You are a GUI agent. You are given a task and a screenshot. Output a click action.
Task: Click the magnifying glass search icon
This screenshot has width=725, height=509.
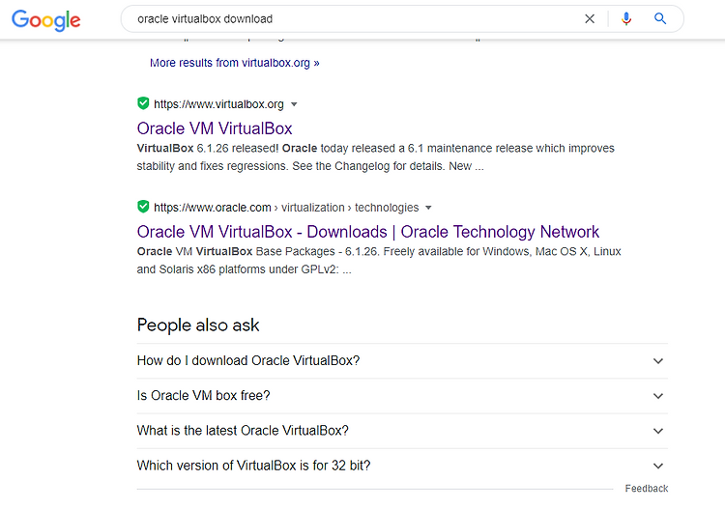(660, 19)
